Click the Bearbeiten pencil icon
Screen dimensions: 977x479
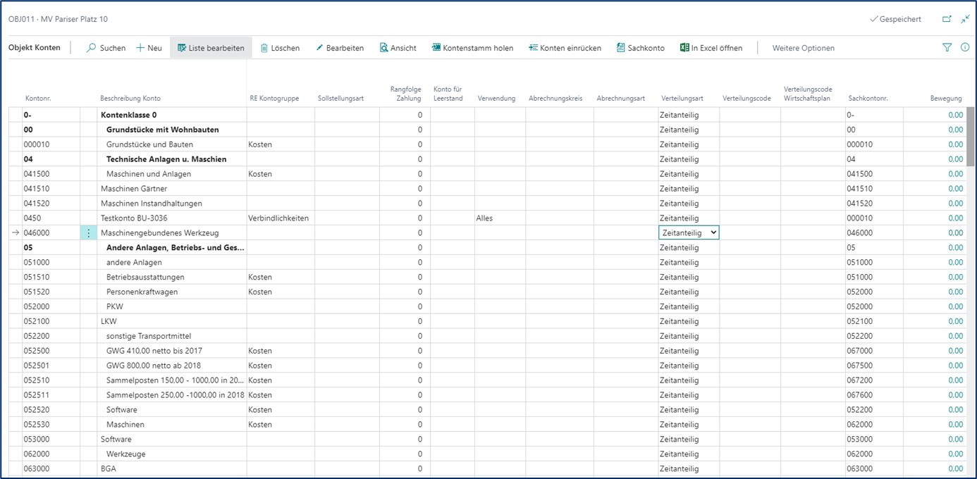(x=319, y=48)
